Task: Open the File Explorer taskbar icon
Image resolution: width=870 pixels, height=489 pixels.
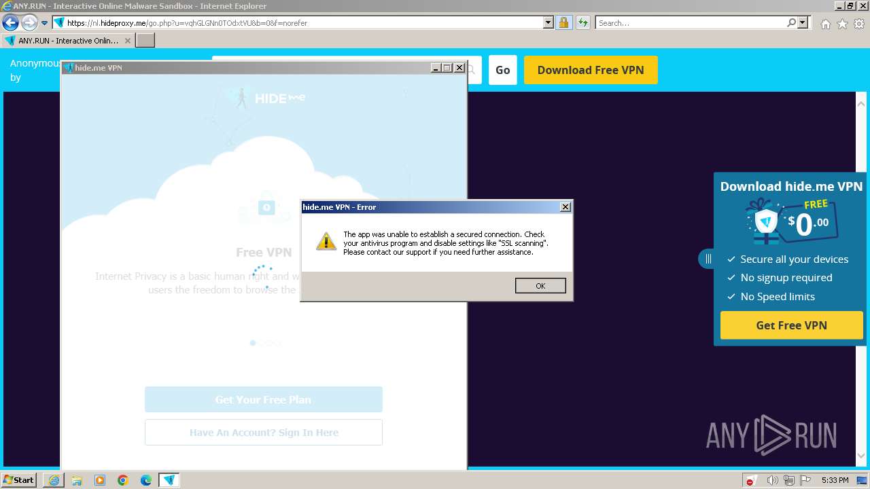Action: tap(77, 480)
